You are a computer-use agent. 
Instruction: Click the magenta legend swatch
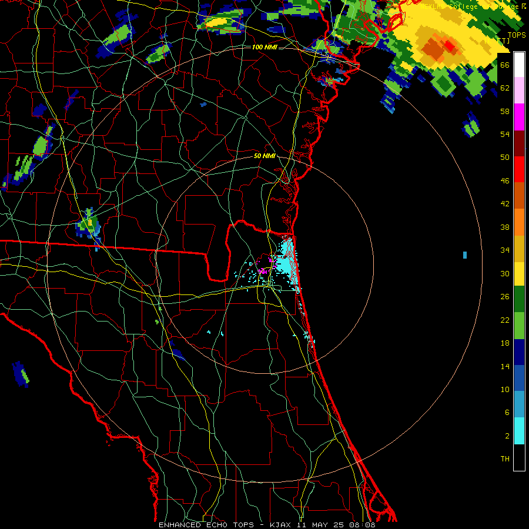coord(519,117)
